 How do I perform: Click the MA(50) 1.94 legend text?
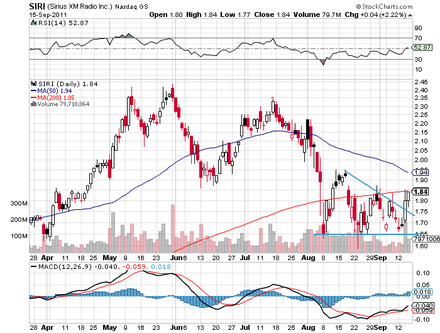(x=55, y=90)
